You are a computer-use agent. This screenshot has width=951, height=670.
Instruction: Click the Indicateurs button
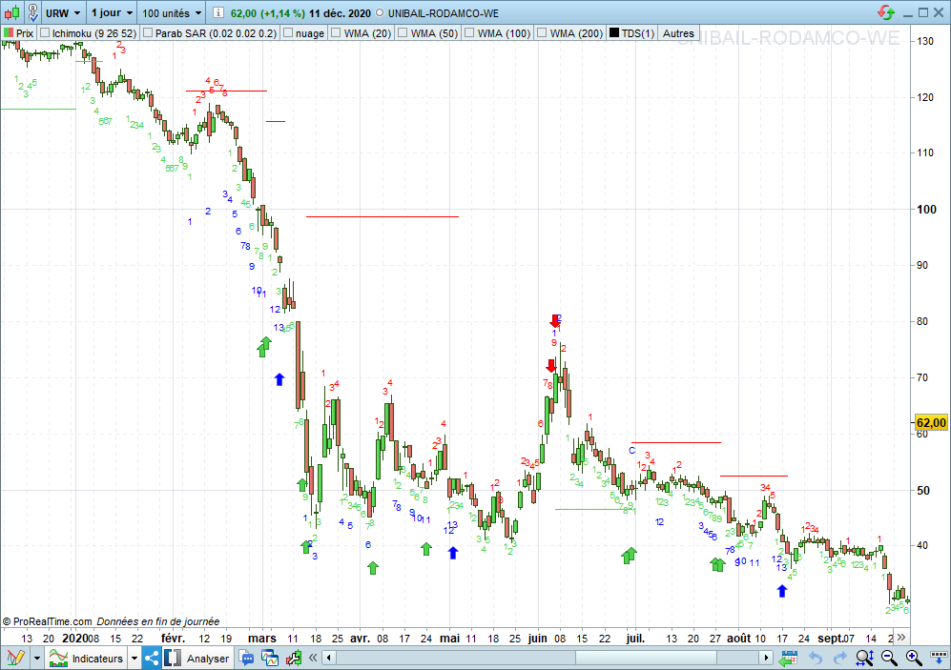(x=93, y=658)
